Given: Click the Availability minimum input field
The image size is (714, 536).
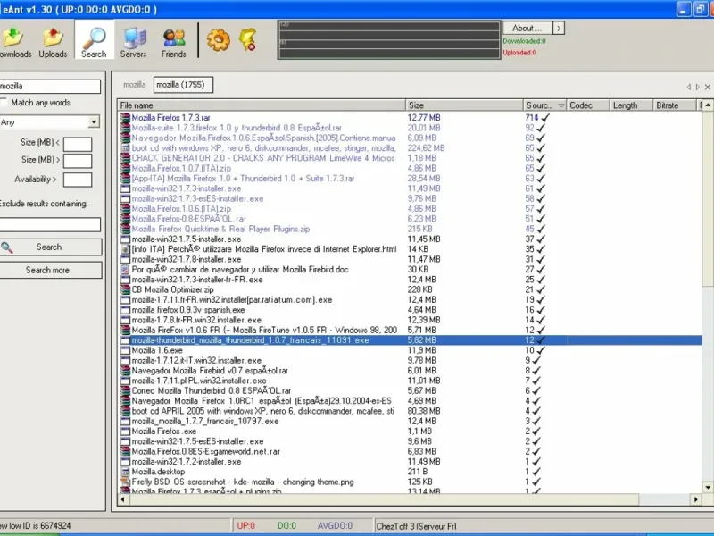Looking at the screenshot, I should click(78, 180).
